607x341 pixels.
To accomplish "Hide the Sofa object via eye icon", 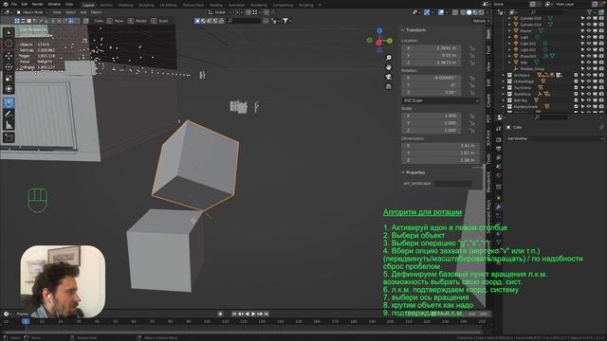I will click(589, 63).
